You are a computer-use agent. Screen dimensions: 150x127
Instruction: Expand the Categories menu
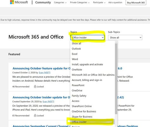[x=60, y=3]
